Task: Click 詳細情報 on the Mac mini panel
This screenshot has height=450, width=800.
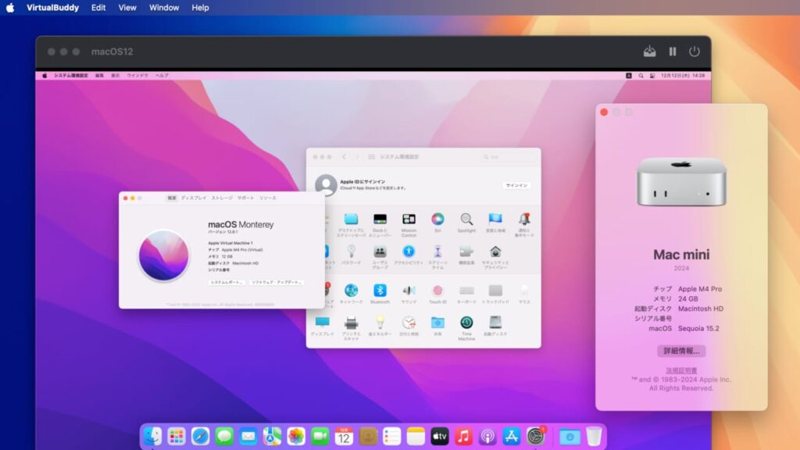Action: 680,351
